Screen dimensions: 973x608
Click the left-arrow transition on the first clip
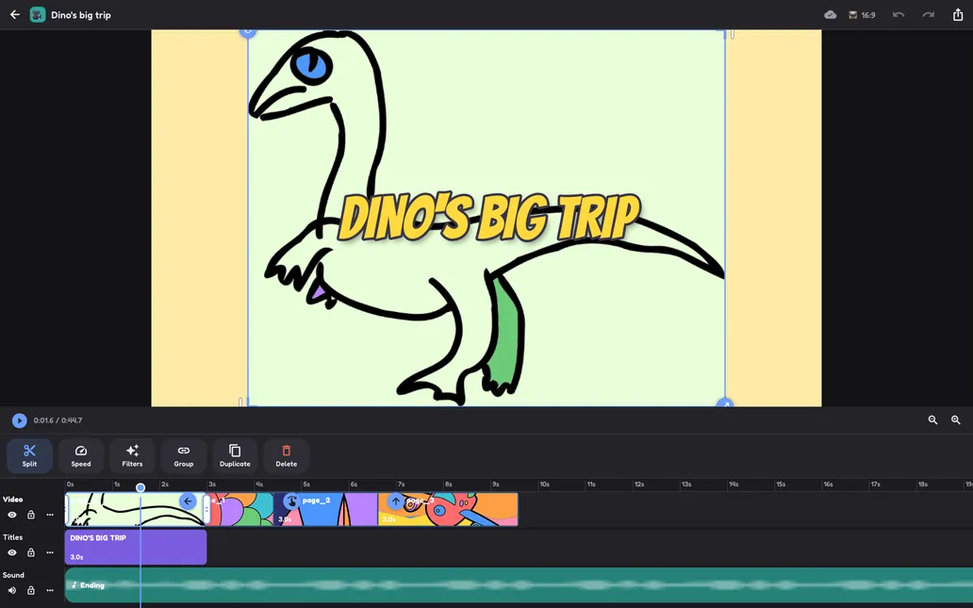[188, 501]
